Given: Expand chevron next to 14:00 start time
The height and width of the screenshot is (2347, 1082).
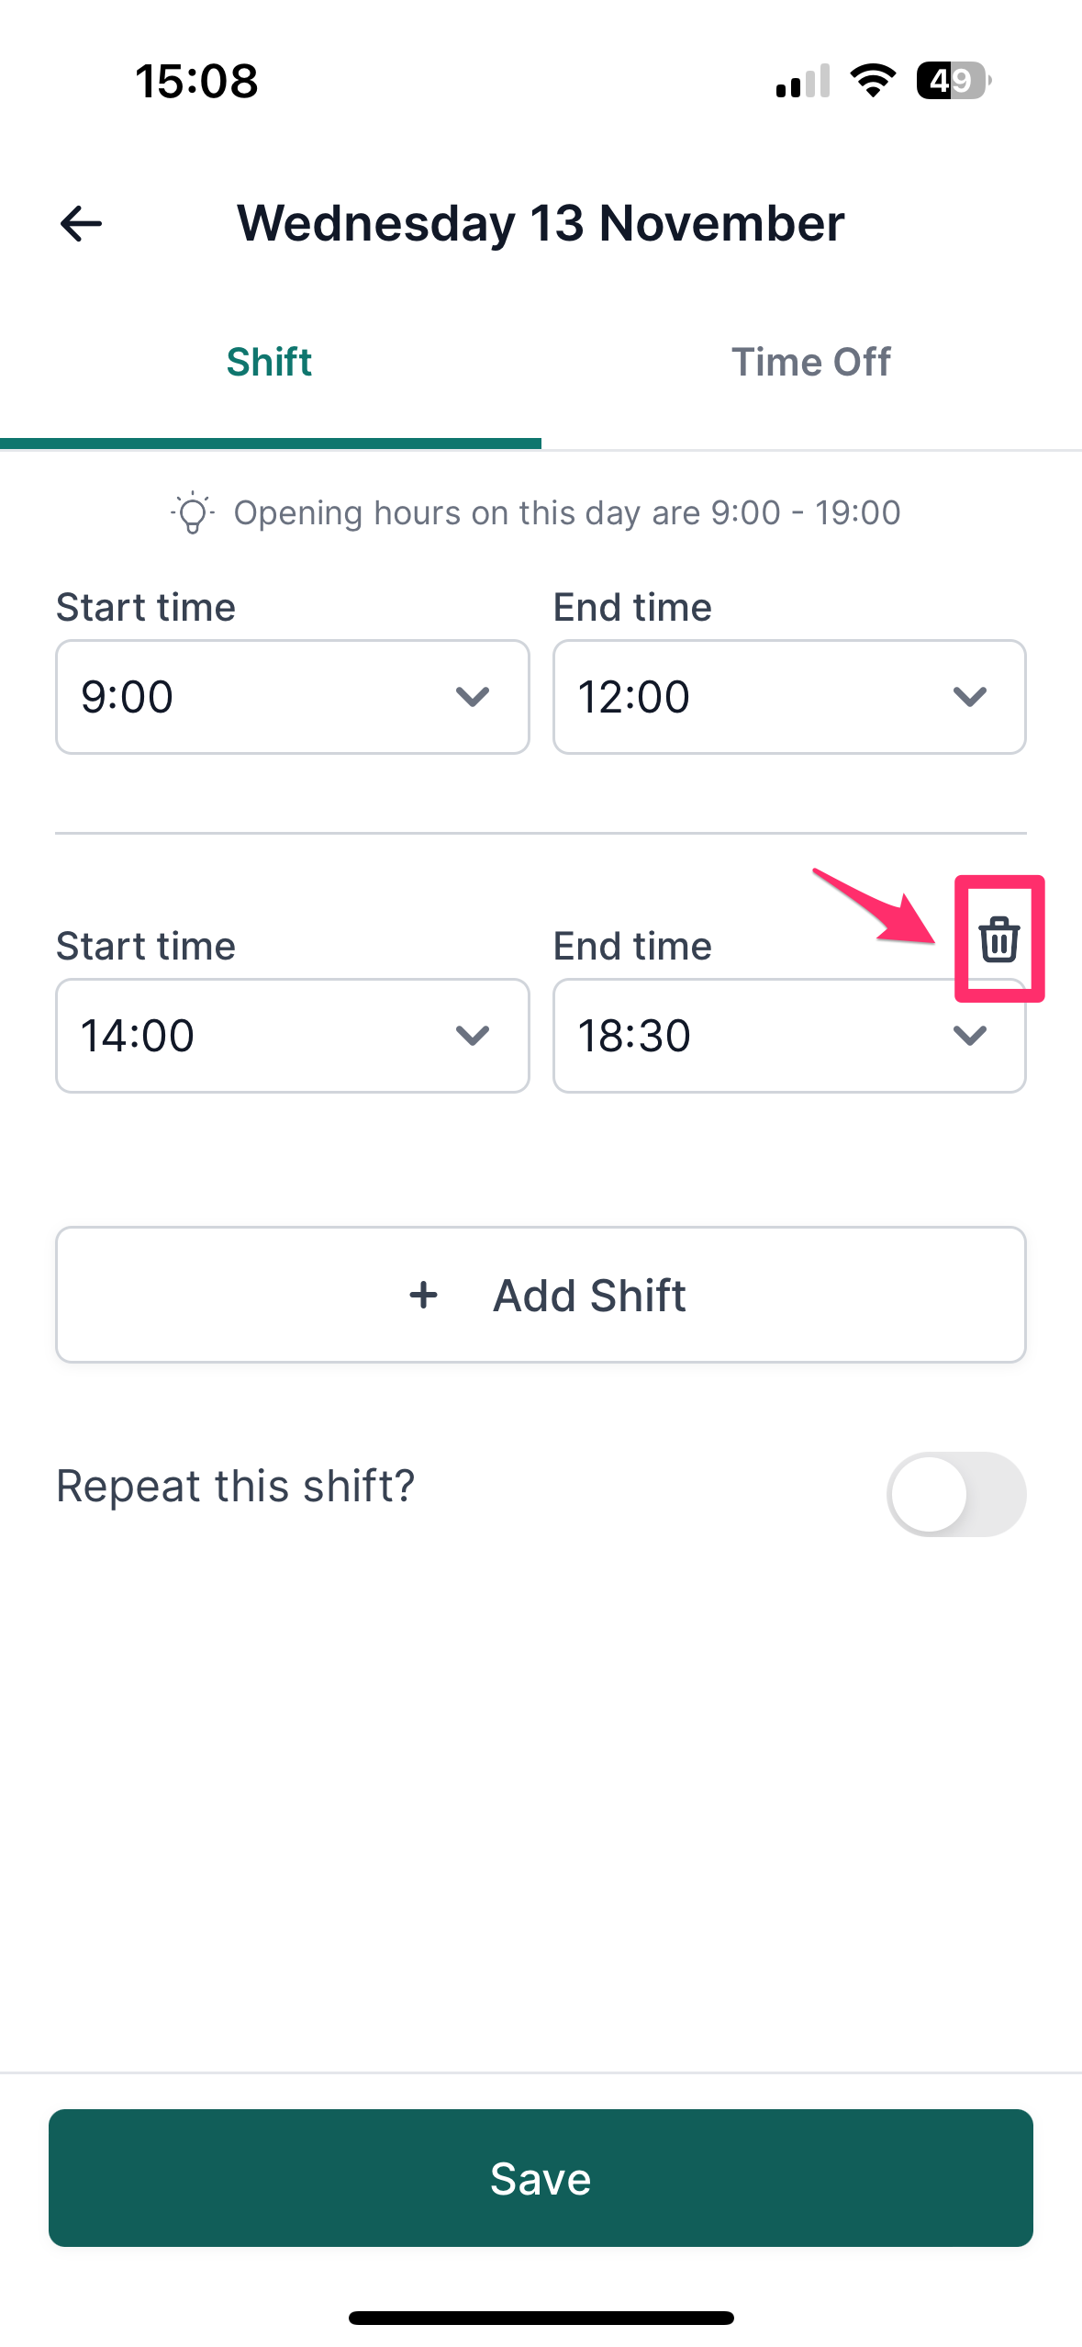Looking at the screenshot, I should tap(472, 1036).
